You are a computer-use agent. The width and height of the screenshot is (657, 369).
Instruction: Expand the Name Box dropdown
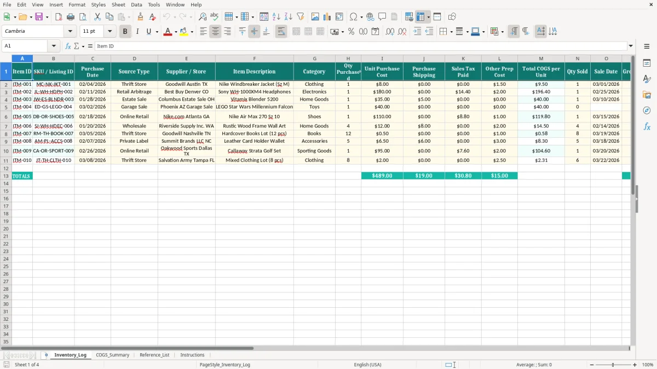(x=53, y=46)
